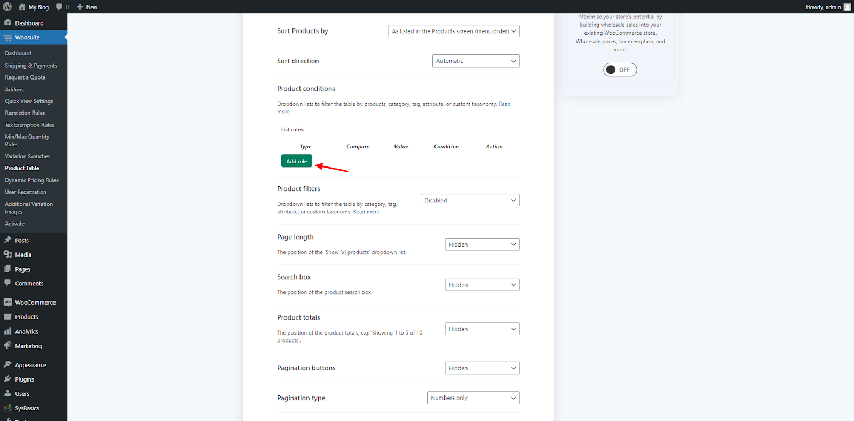Open the Sort Products by dropdown

pos(454,31)
